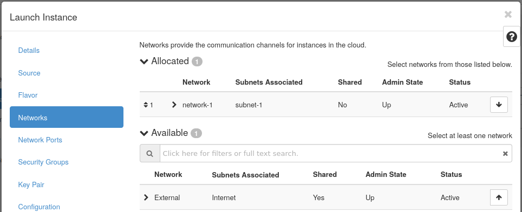
Task: Clear the filter with the x icon
Action: [505, 153]
